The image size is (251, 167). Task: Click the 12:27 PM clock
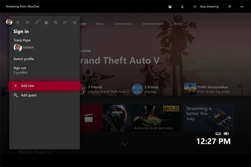tap(213, 141)
